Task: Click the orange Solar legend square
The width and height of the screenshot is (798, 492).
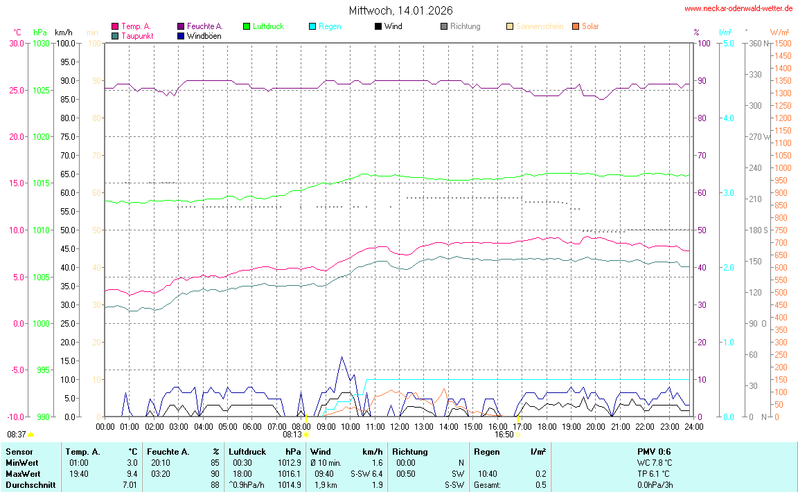Action: [576, 26]
